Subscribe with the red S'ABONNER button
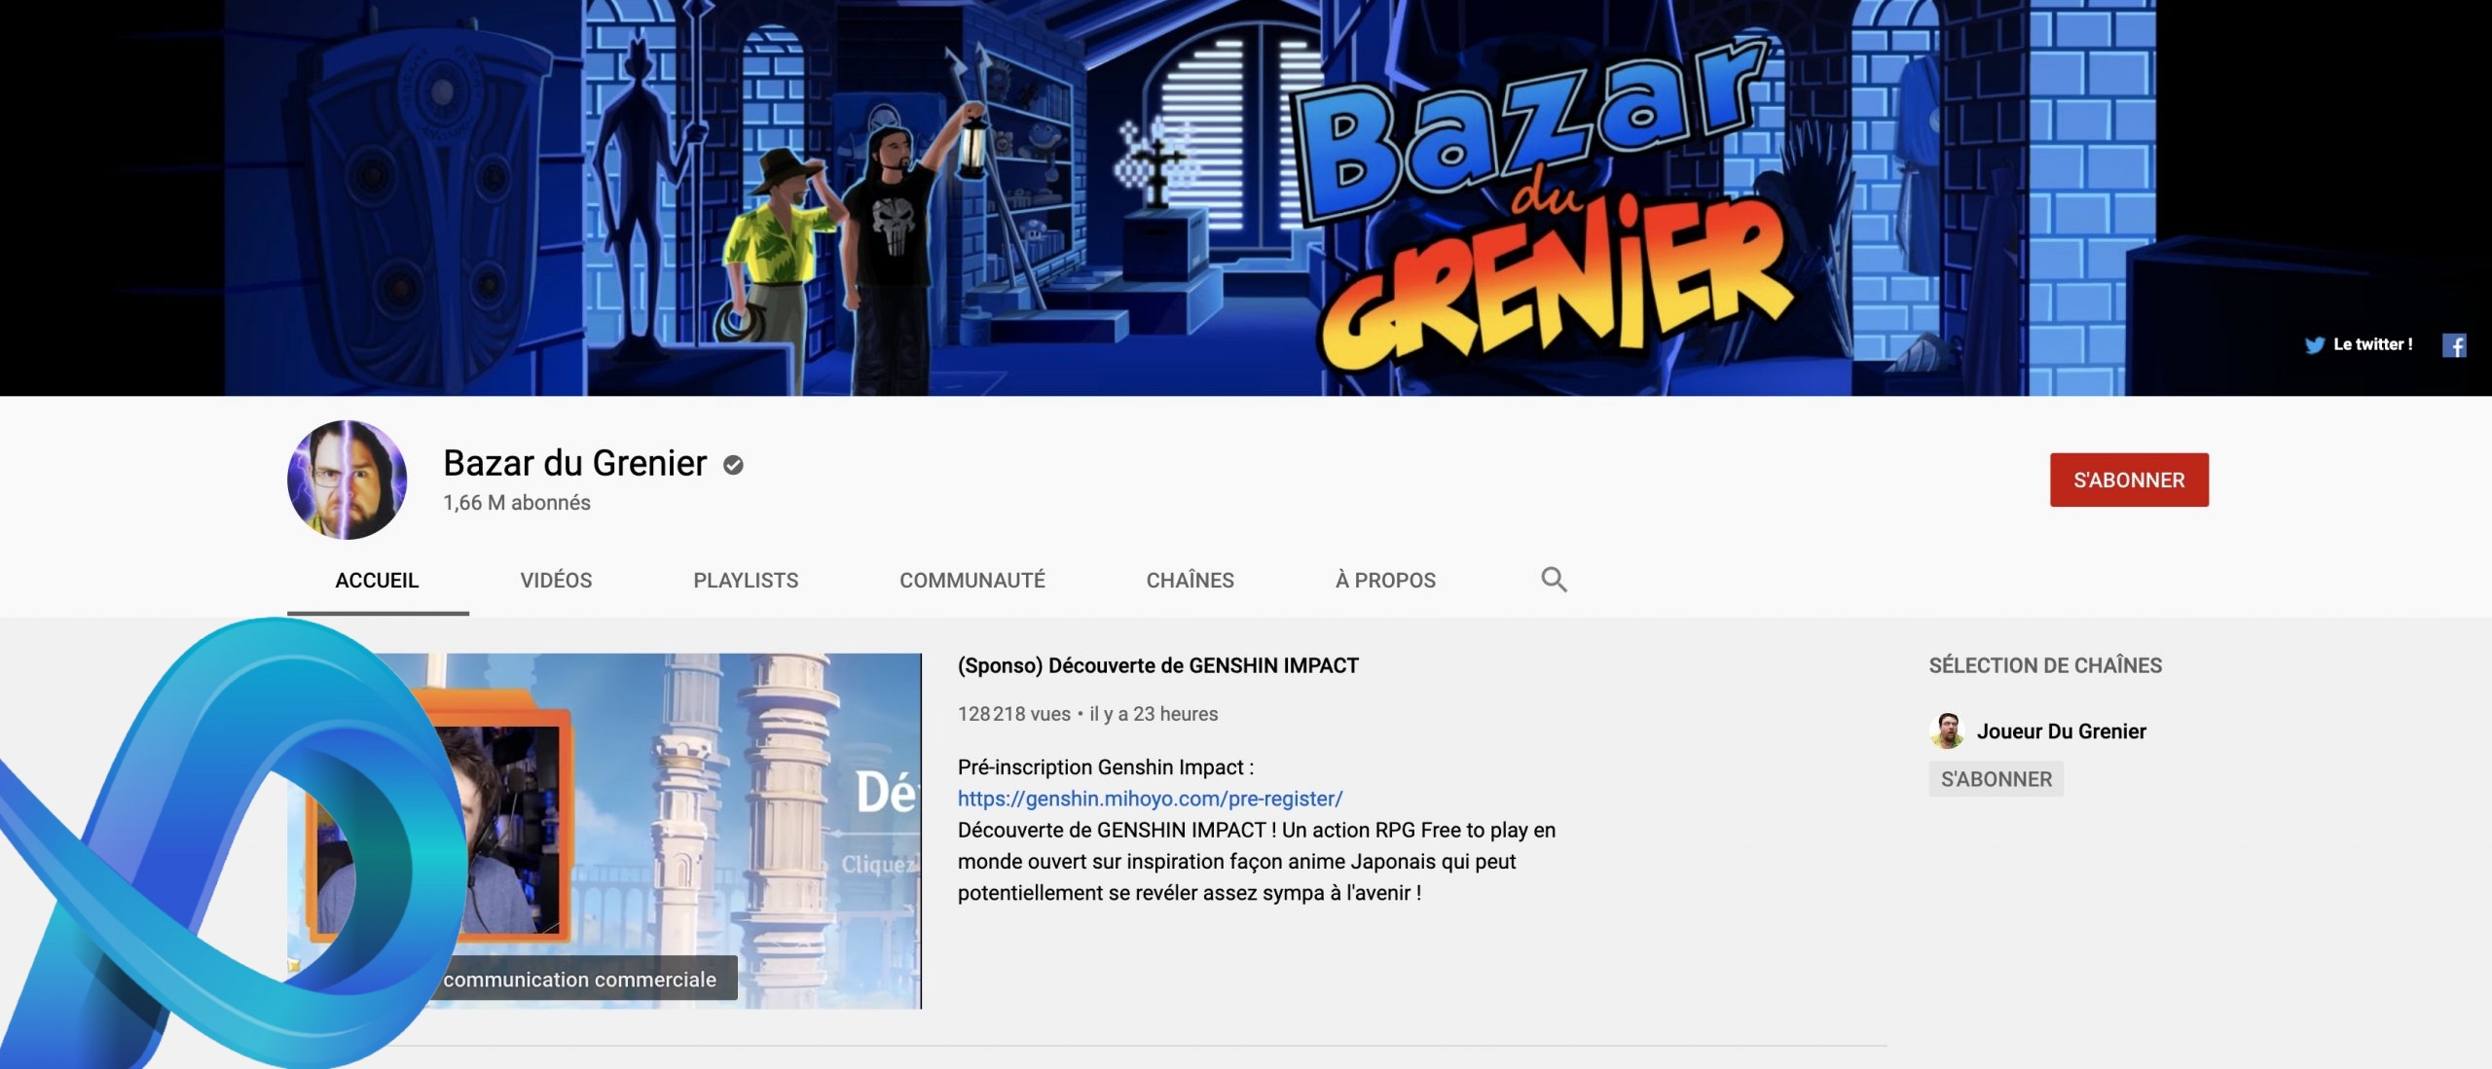This screenshot has height=1069, width=2492. [2129, 480]
